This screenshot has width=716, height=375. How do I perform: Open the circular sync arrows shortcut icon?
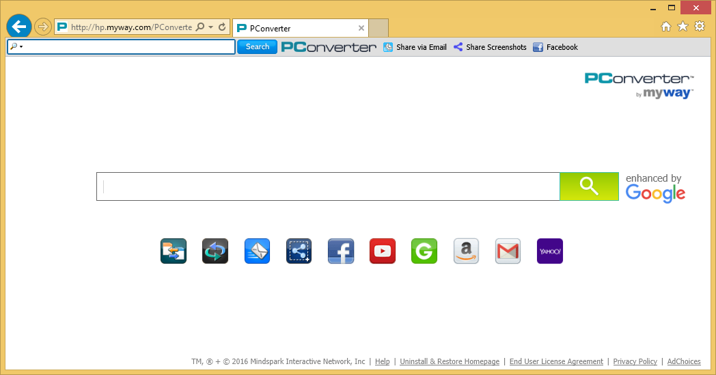point(215,251)
